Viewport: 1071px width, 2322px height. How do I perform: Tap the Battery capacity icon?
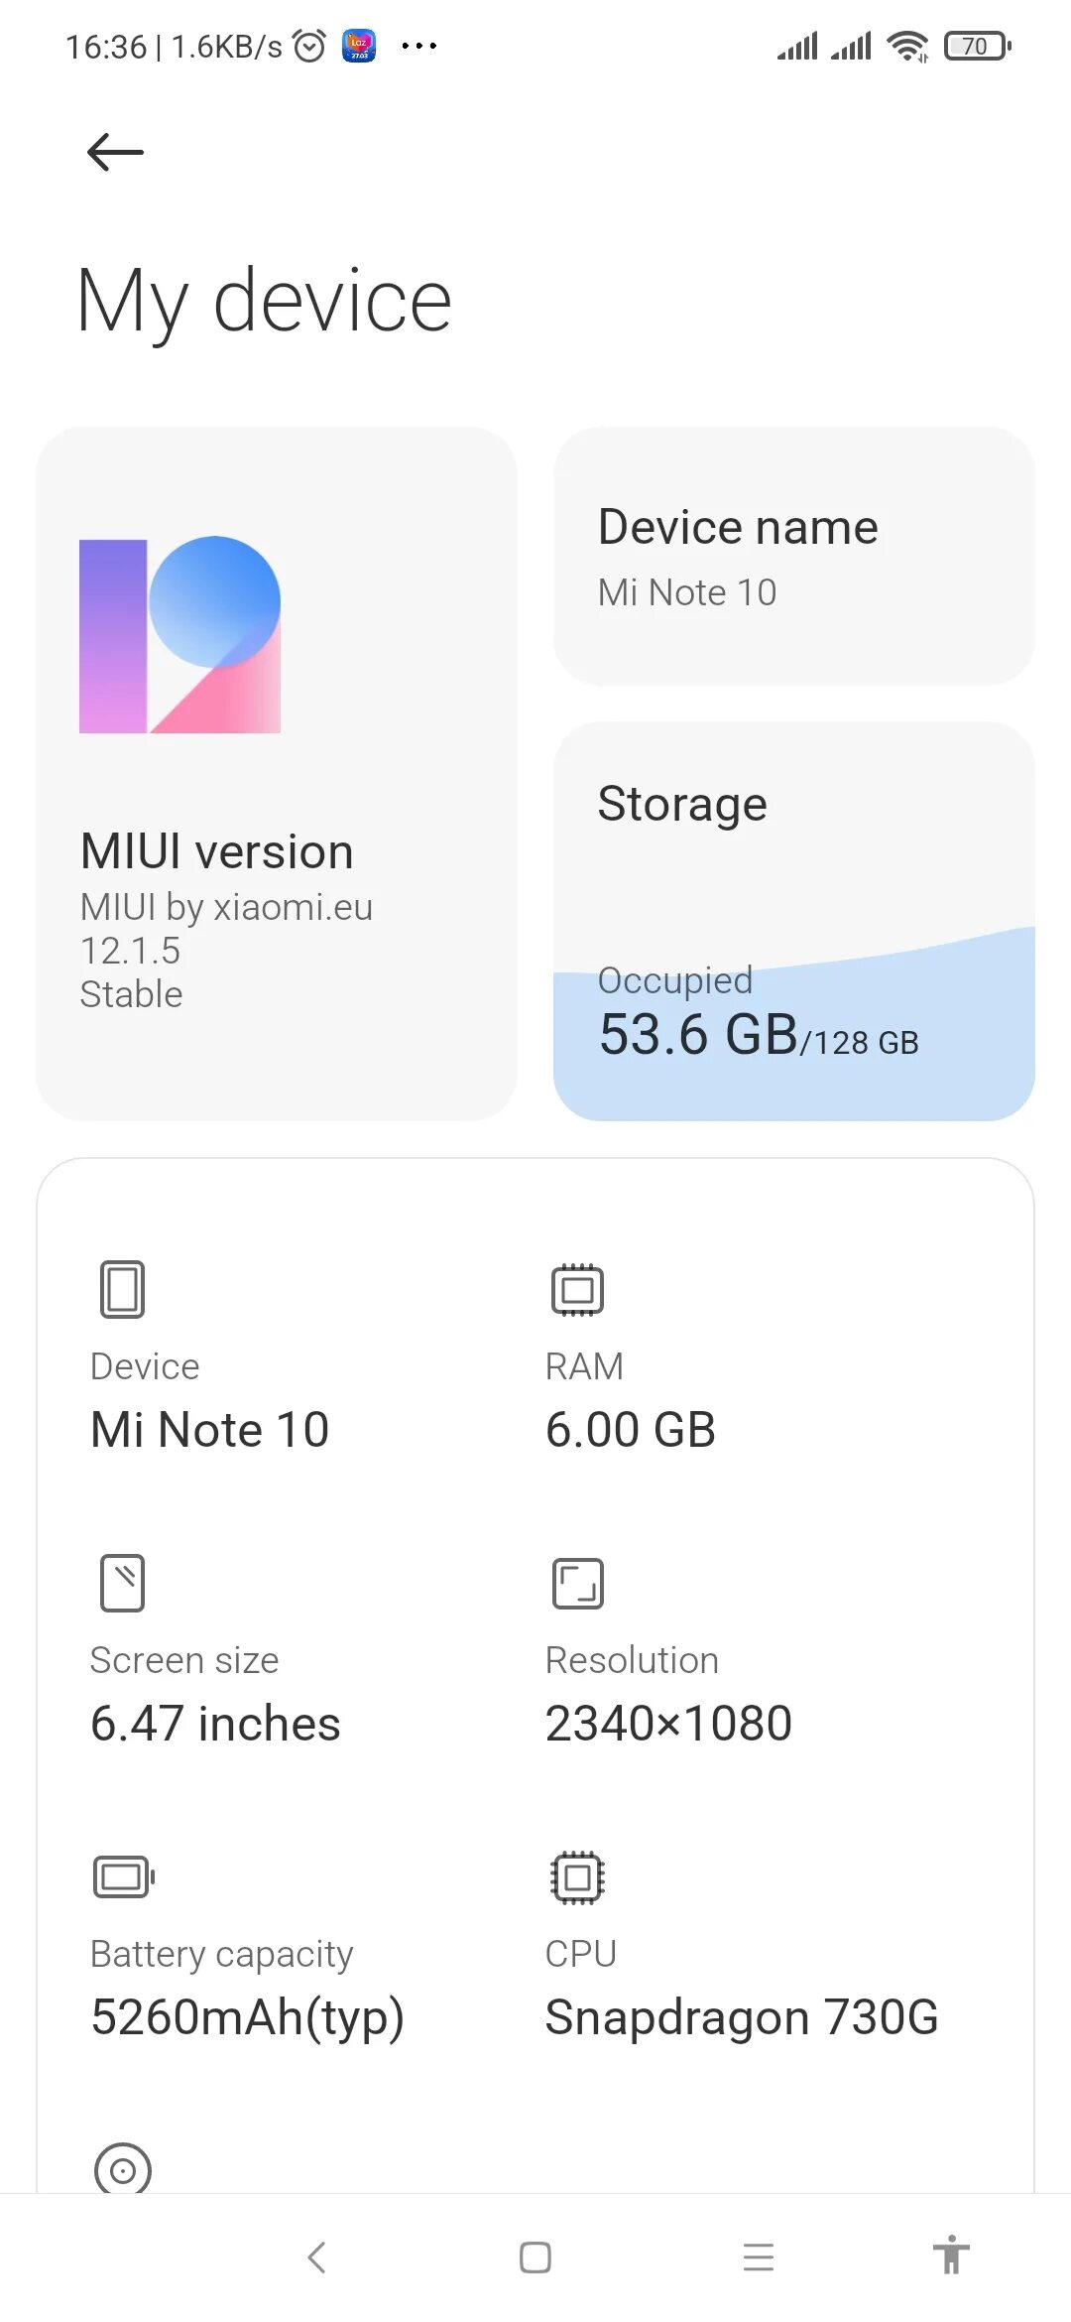click(123, 1876)
